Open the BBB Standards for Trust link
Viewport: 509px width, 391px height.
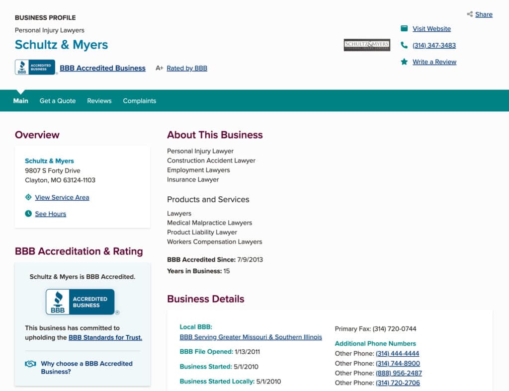click(x=105, y=337)
